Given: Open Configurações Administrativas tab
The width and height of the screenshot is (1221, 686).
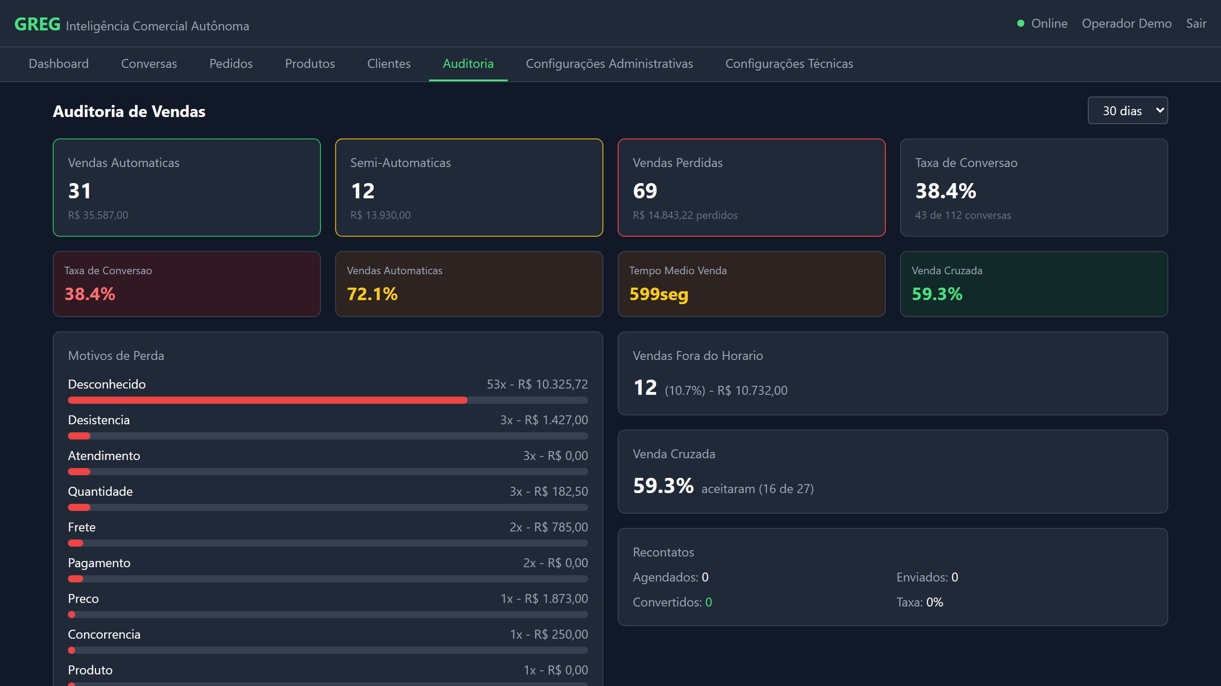Looking at the screenshot, I should [609, 63].
